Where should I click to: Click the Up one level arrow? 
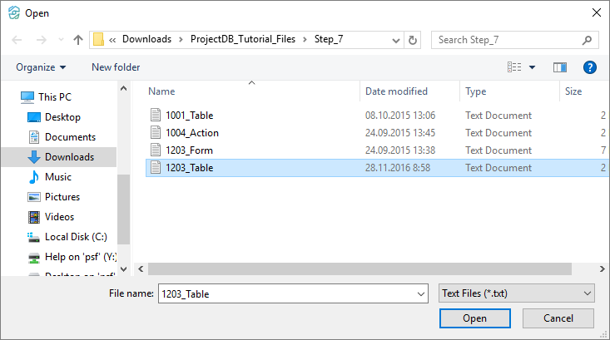(x=78, y=39)
